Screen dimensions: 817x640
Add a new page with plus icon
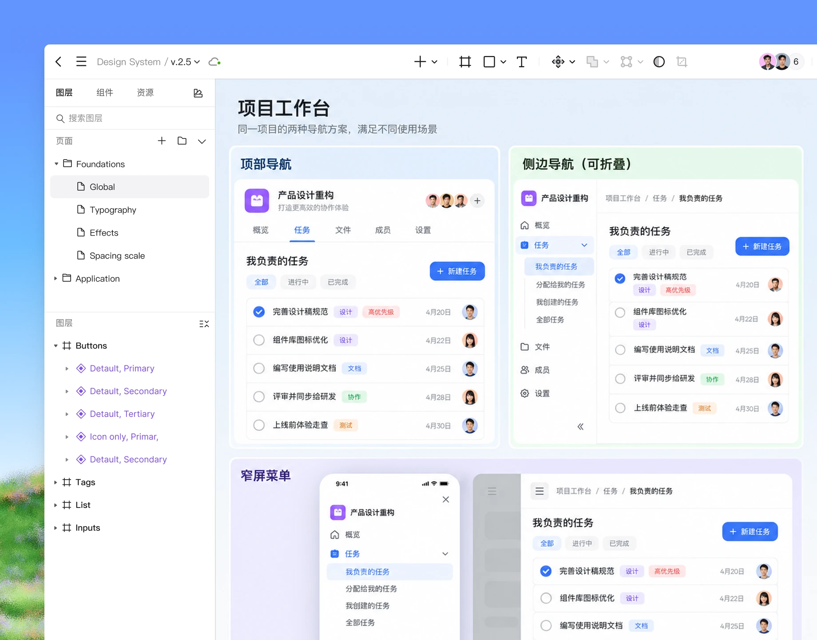coord(162,141)
